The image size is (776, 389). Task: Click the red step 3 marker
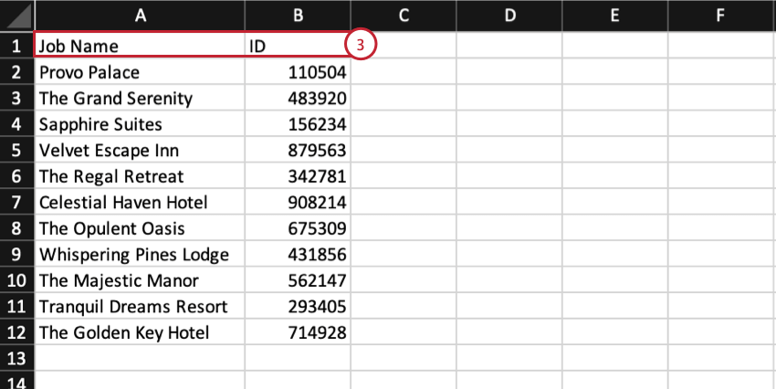click(x=361, y=45)
